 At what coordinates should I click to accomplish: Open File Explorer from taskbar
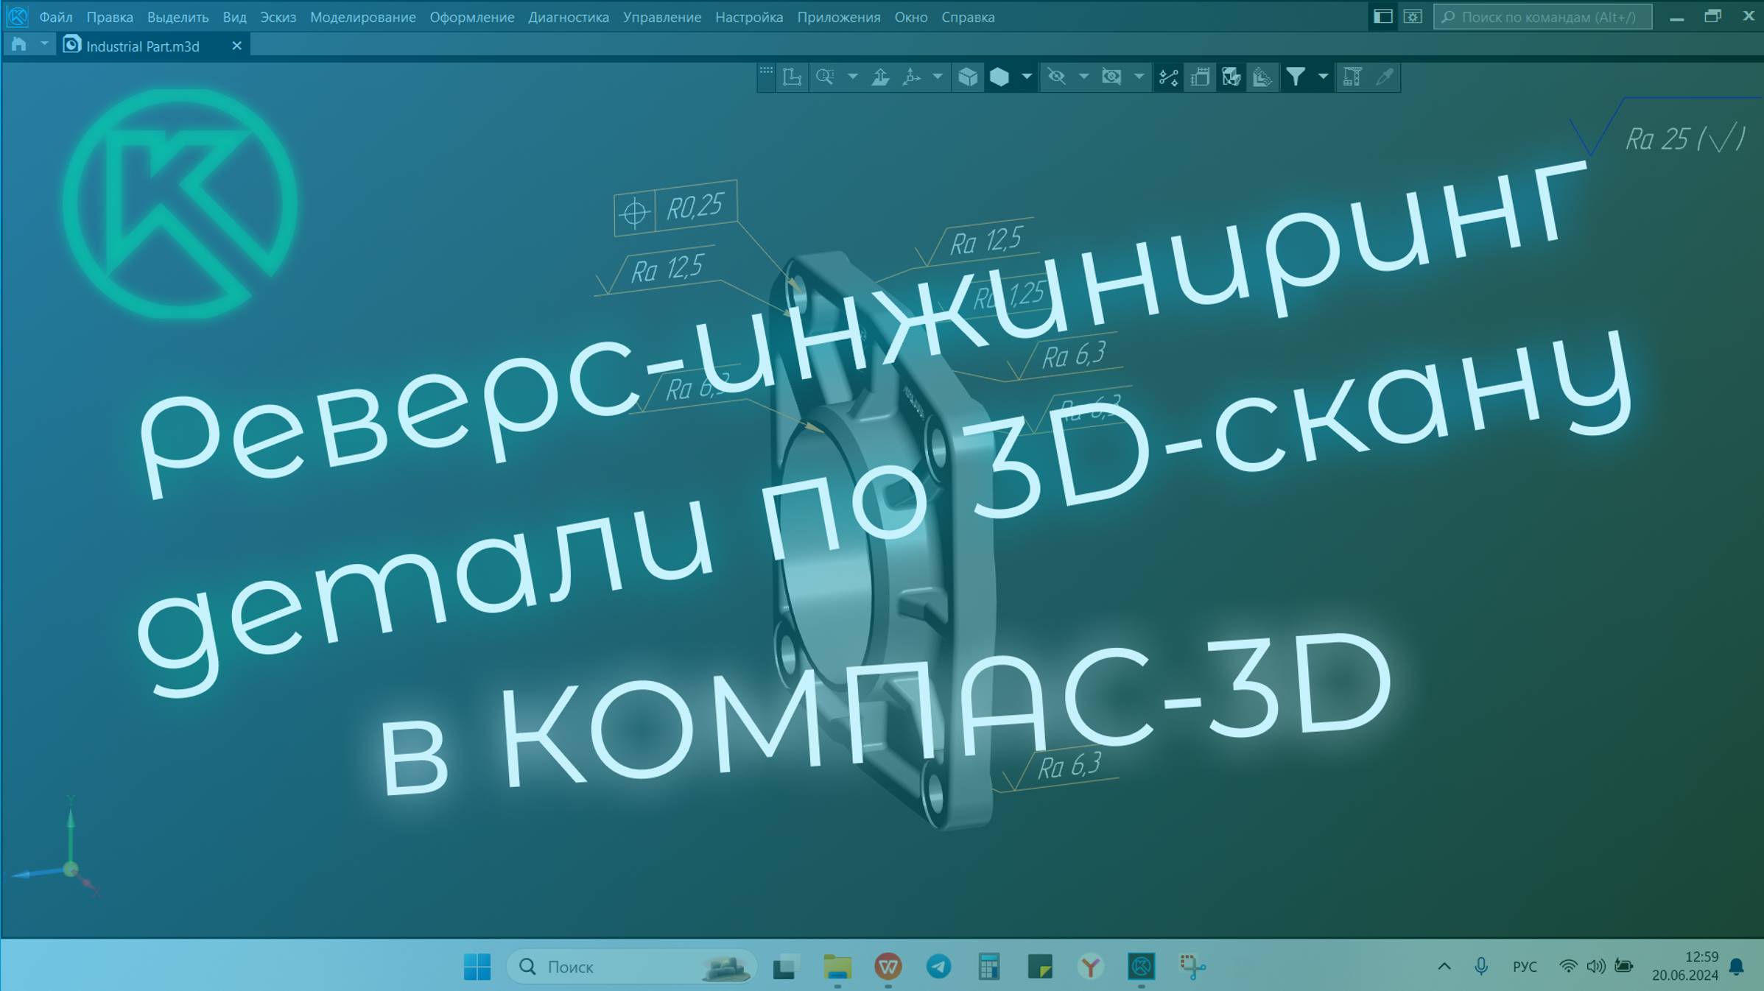(x=837, y=966)
